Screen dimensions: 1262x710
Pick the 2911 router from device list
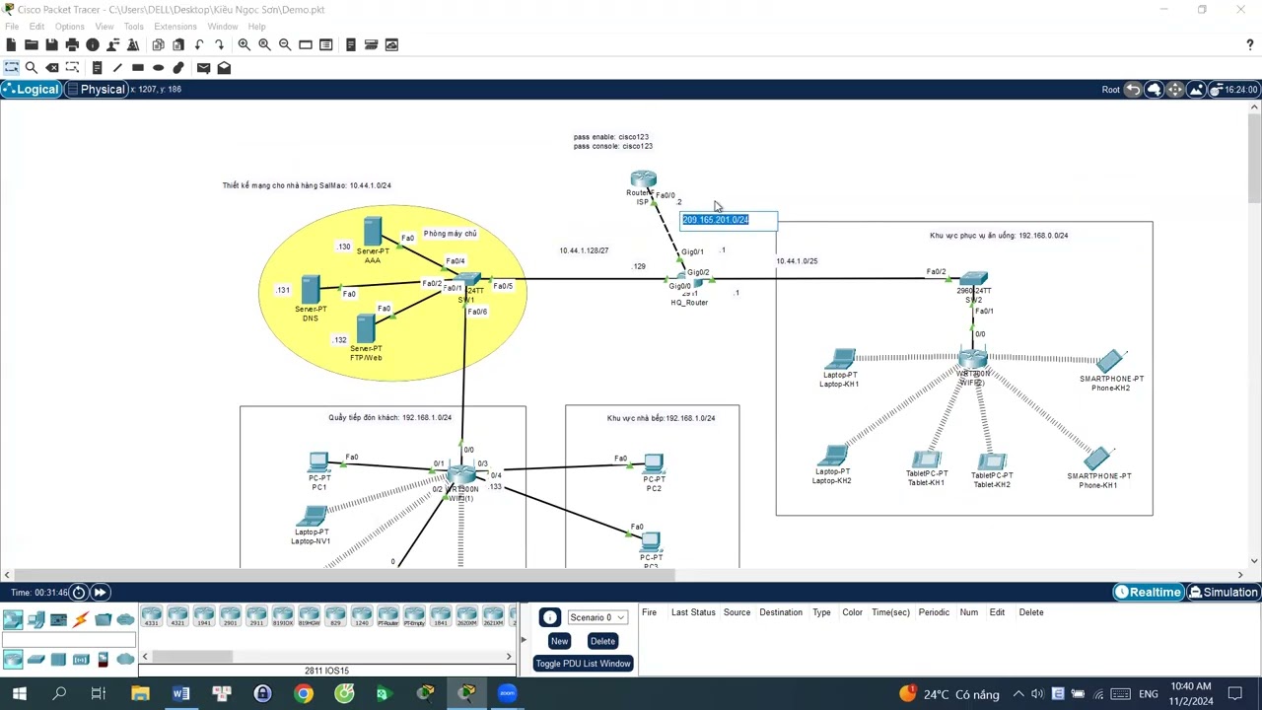click(x=256, y=616)
